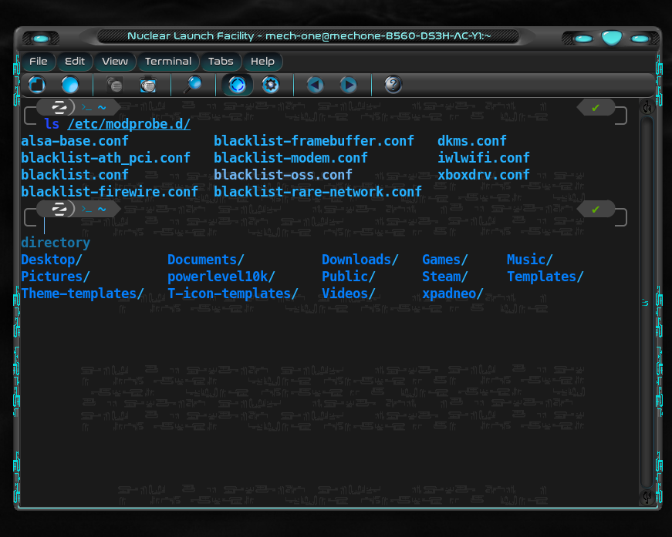Toggle fullscreen mode in the toolbar
The image size is (672, 537).
pos(237,85)
